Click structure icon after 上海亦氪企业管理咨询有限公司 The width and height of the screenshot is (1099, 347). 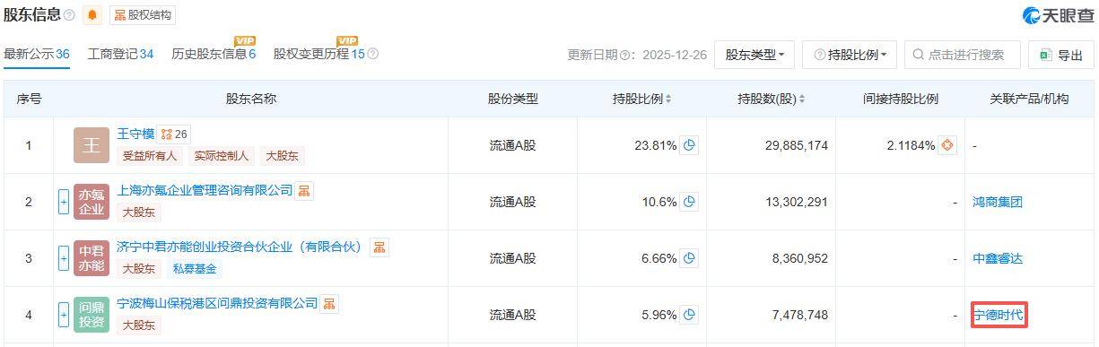pos(305,191)
